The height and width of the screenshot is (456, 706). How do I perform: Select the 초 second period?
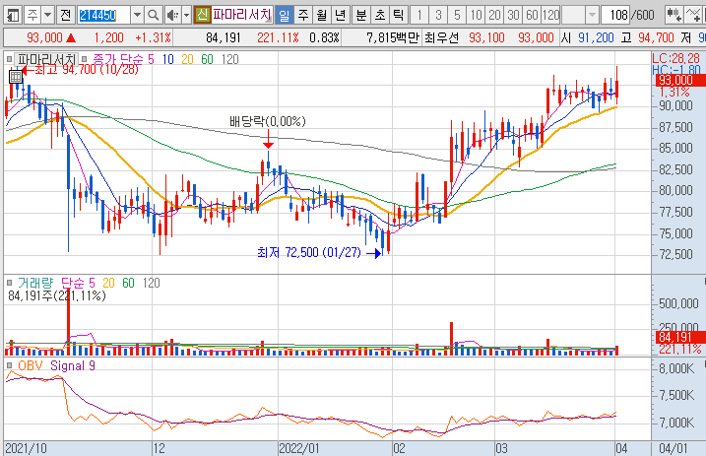click(380, 16)
